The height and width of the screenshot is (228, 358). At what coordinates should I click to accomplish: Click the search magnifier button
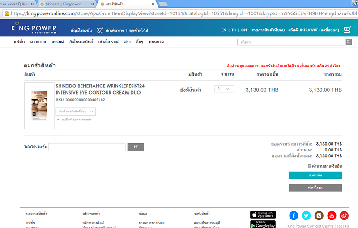(349, 42)
